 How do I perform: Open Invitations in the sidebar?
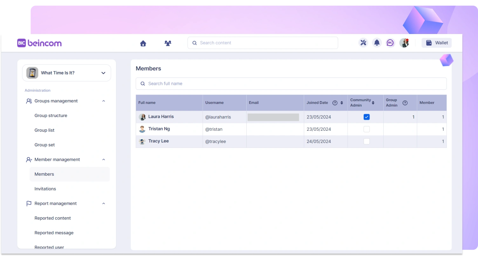[45, 189]
